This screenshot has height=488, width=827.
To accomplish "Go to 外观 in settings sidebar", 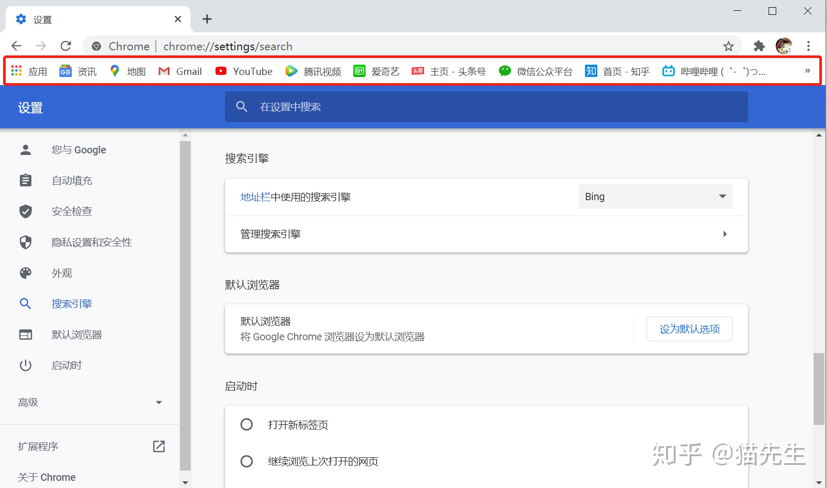I will coord(62,273).
